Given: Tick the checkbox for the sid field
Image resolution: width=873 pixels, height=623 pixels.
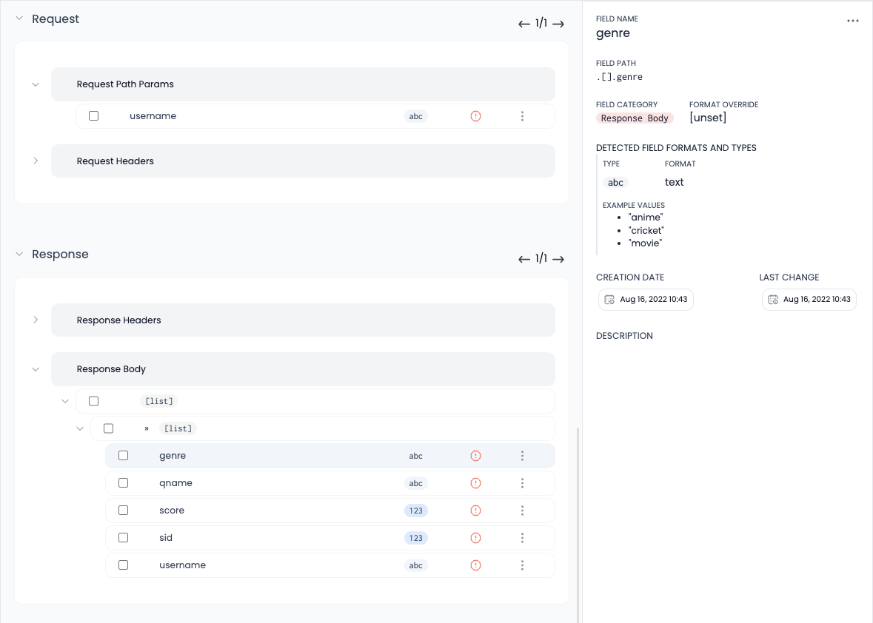Looking at the screenshot, I should [x=124, y=538].
